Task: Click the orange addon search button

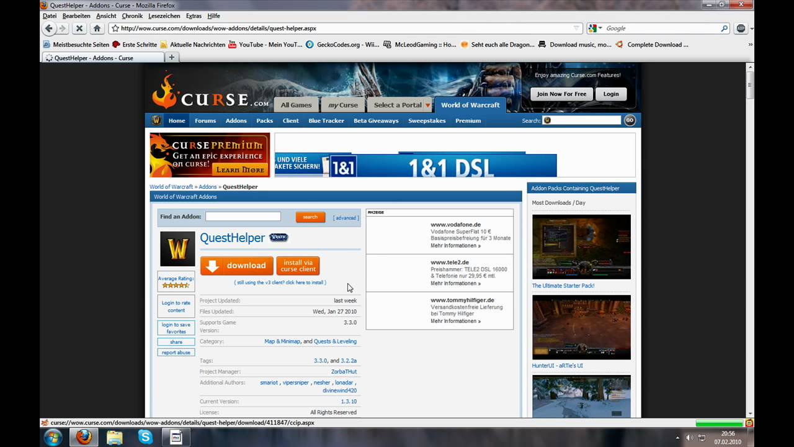Action: (310, 217)
